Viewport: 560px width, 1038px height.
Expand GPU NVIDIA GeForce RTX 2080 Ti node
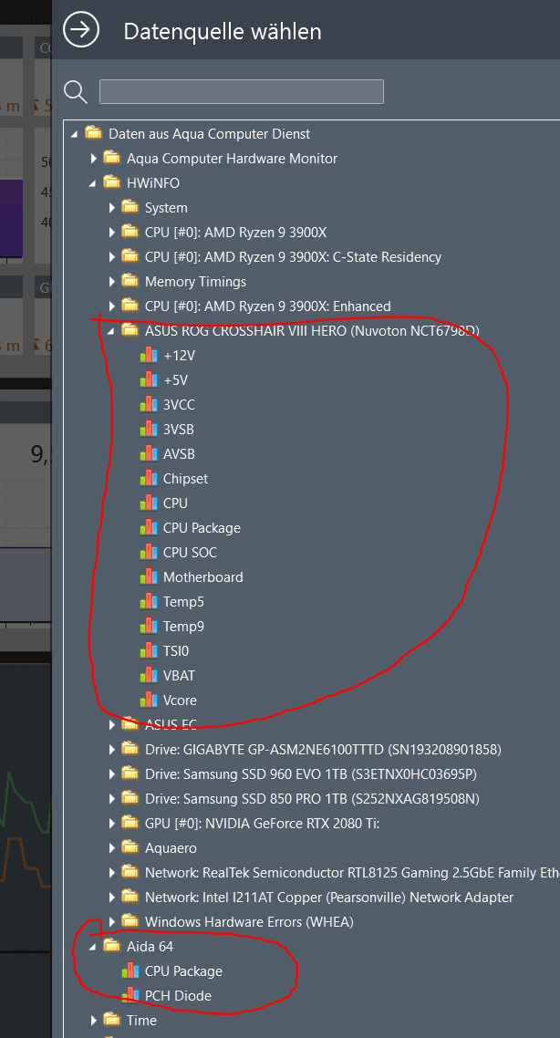[x=112, y=824]
